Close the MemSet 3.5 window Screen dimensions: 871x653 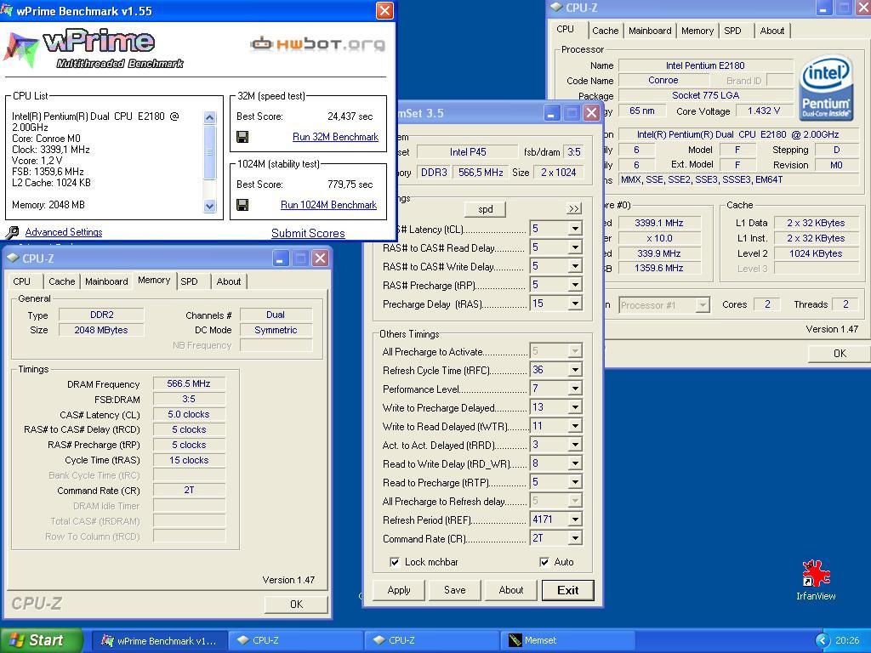(592, 113)
